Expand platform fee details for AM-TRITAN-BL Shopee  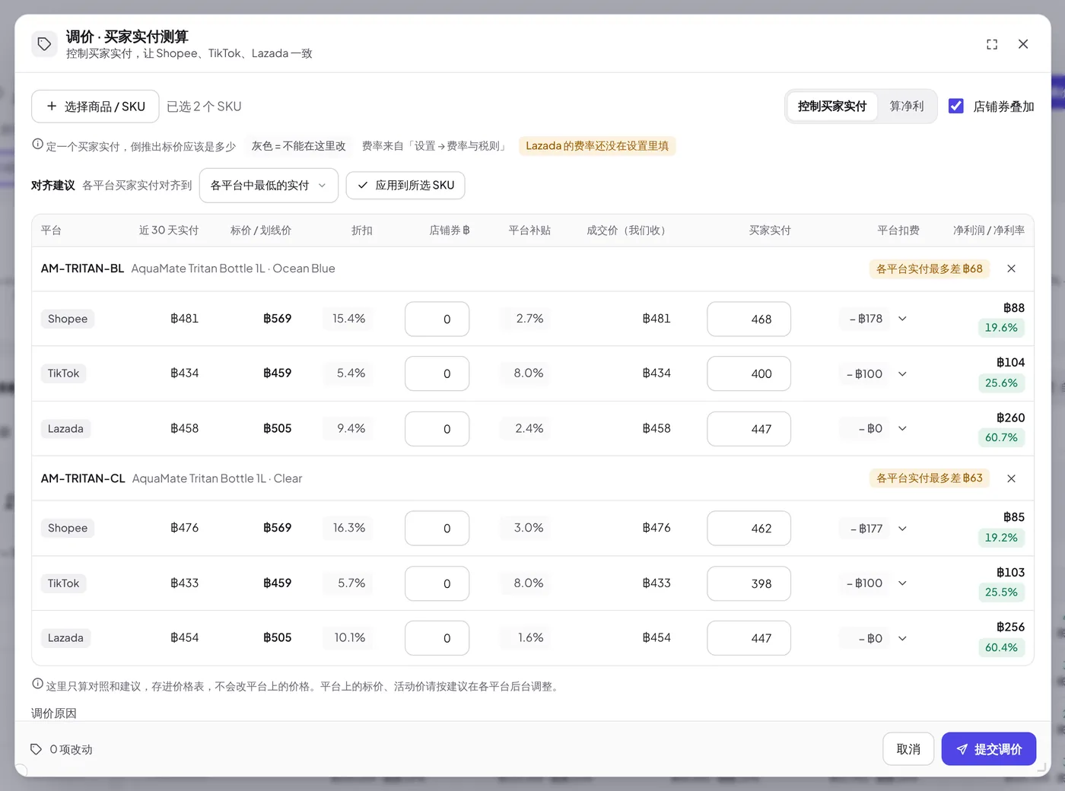(x=902, y=319)
